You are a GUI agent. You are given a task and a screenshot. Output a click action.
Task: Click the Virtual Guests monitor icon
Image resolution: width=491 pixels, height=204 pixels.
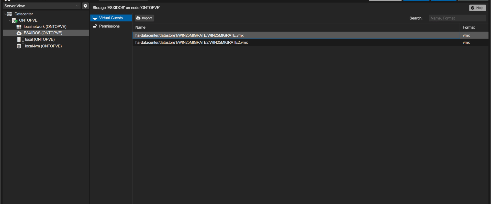[x=95, y=18]
